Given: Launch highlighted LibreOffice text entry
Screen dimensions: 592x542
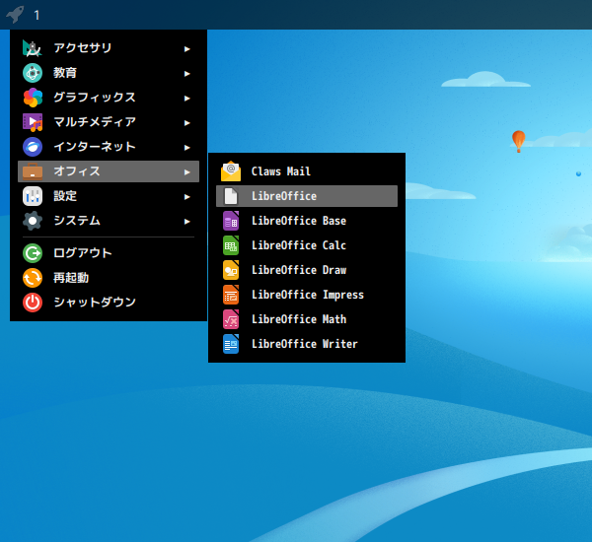Looking at the screenshot, I should coord(284,196).
